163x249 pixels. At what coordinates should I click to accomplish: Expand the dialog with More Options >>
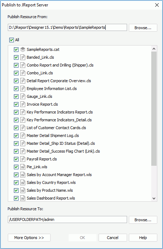point(29,238)
